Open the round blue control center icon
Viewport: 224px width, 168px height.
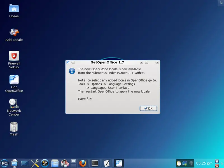pos(45,163)
